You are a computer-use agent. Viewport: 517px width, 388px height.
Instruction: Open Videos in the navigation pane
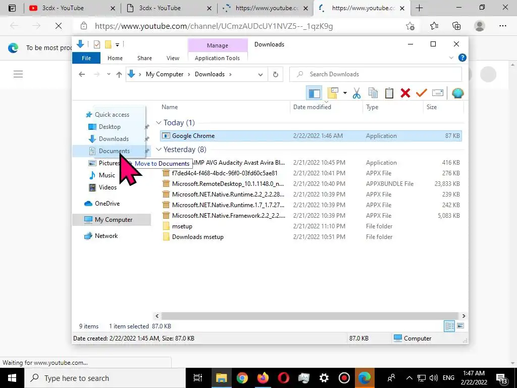click(x=108, y=187)
